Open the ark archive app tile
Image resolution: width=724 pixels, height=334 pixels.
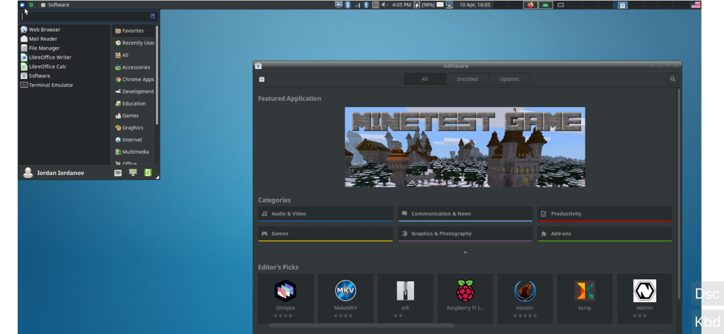[405, 299]
